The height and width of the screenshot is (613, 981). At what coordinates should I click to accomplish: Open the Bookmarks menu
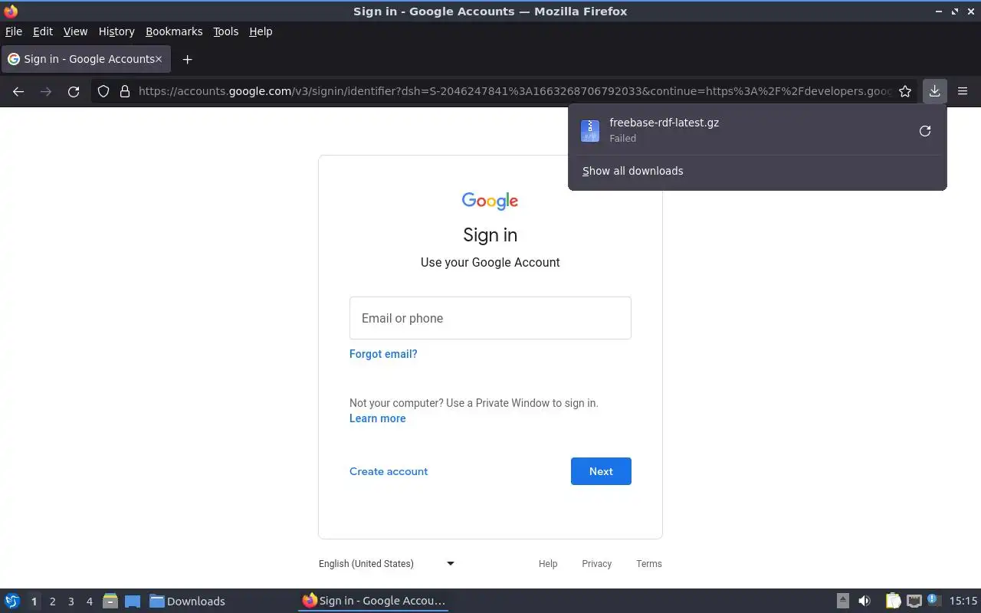coord(174,31)
